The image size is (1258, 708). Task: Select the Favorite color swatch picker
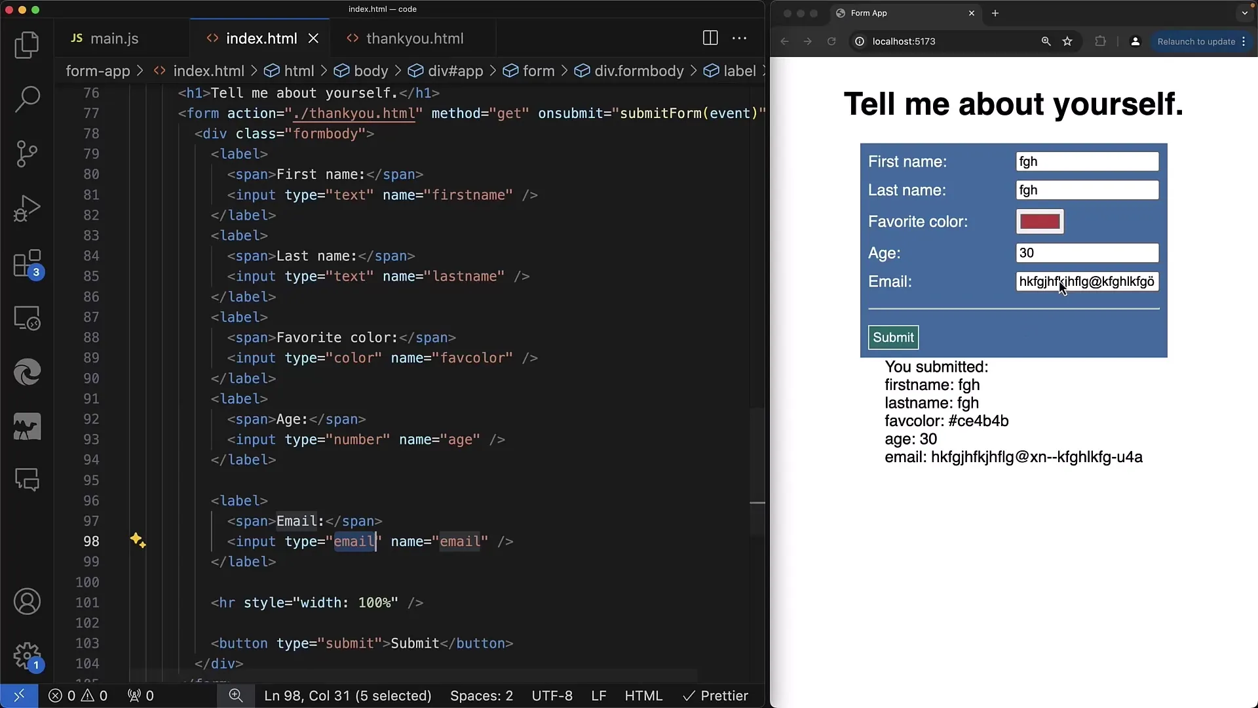pos(1039,222)
